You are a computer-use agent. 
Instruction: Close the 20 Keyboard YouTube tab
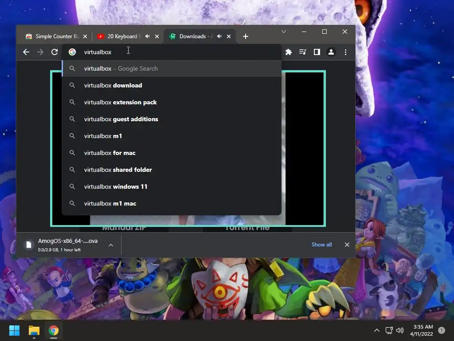coord(157,36)
